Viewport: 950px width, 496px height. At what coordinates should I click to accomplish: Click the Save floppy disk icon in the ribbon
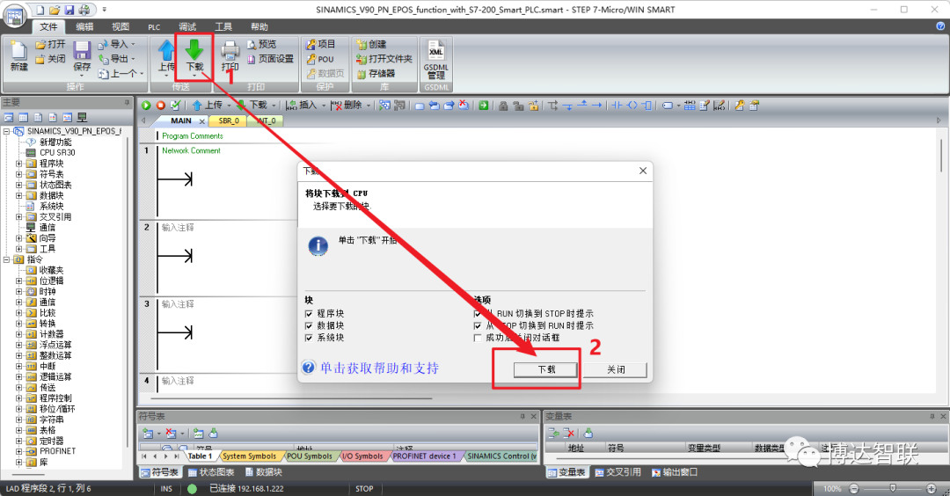[x=82, y=50]
